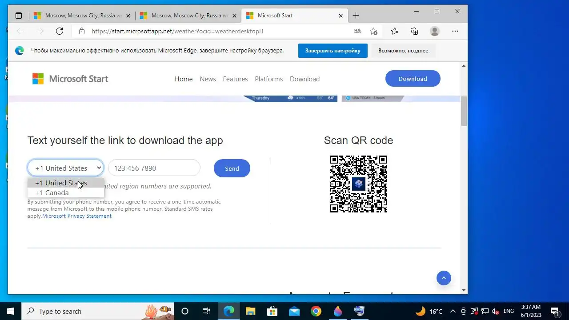
Task: Open the translate page icon in address bar
Action: (x=357, y=31)
